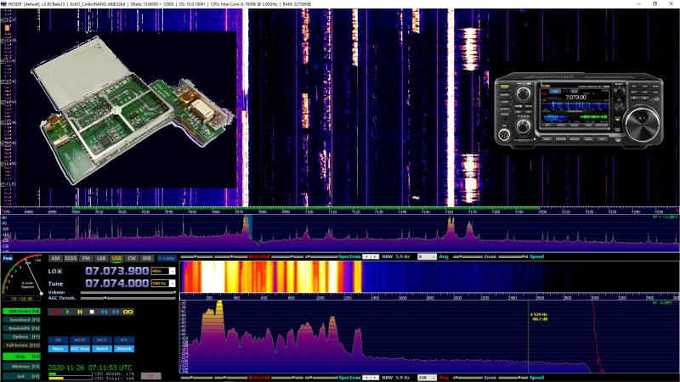Pause playback with the yellow pause icon
The height and width of the screenshot is (382, 680).
tap(79, 312)
